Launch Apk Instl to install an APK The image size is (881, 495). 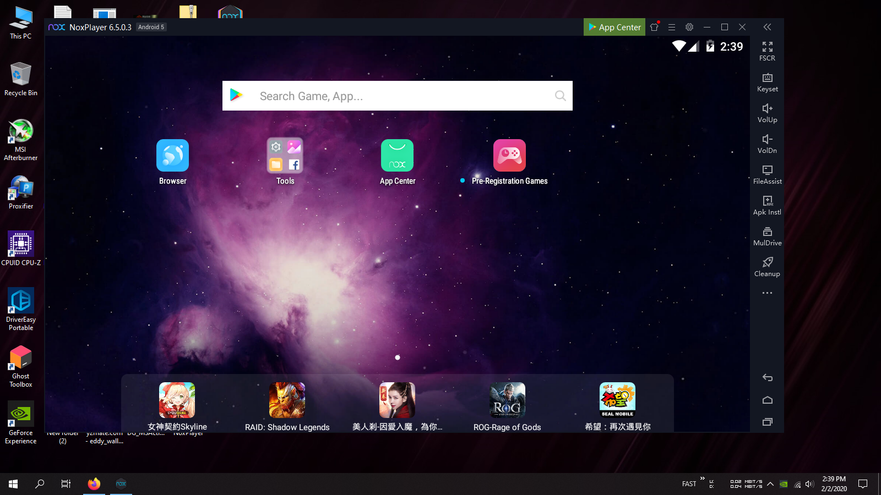tap(767, 206)
